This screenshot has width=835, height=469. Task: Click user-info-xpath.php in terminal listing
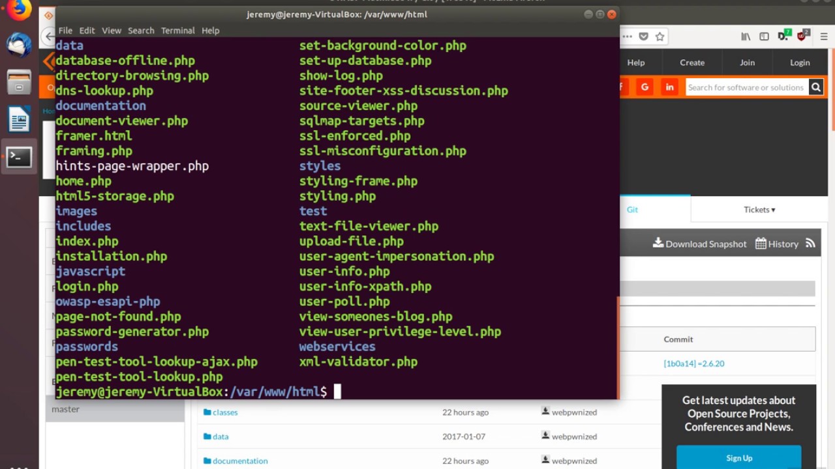[365, 286]
